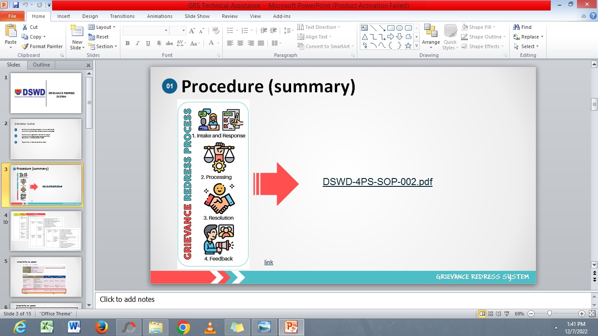Fit slide to current window
The width and height of the screenshot is (598, 336).
tap(592, 314)
